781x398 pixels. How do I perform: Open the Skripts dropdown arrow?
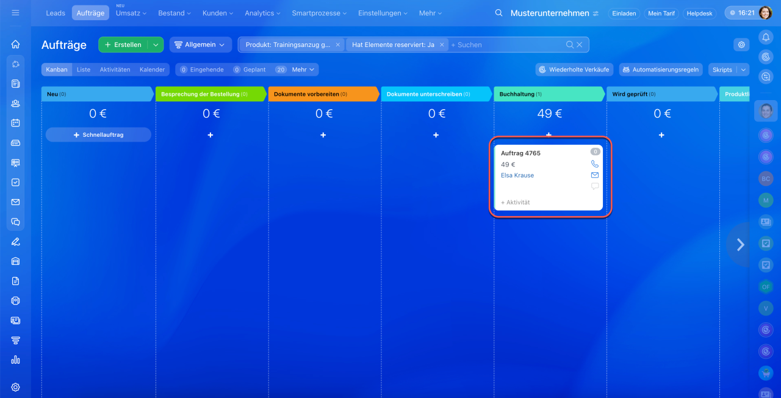pos(743,70)
